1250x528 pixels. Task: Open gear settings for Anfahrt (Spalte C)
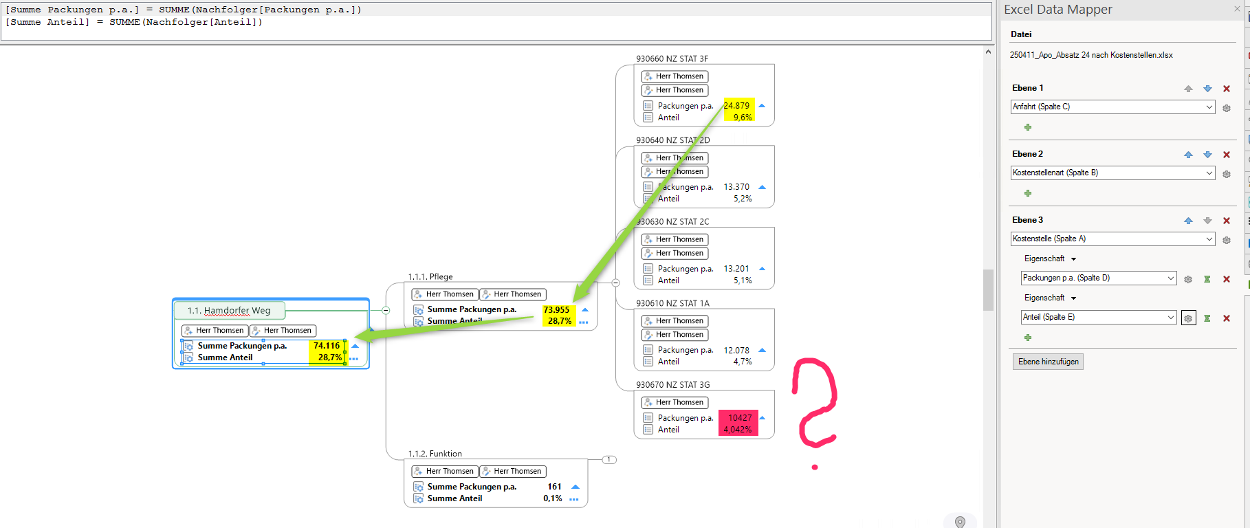(1226, 108)
